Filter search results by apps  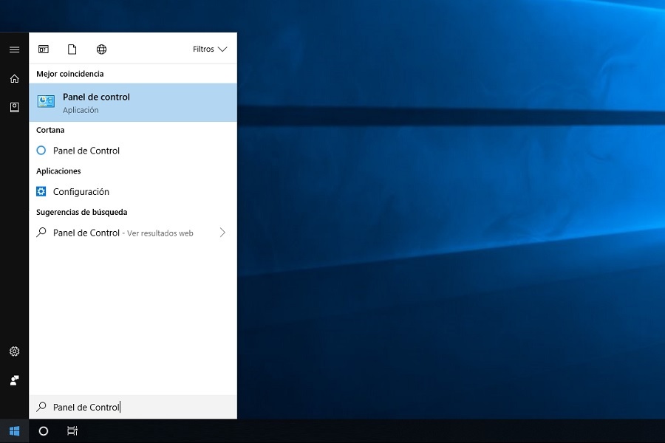tap(44, 49)
